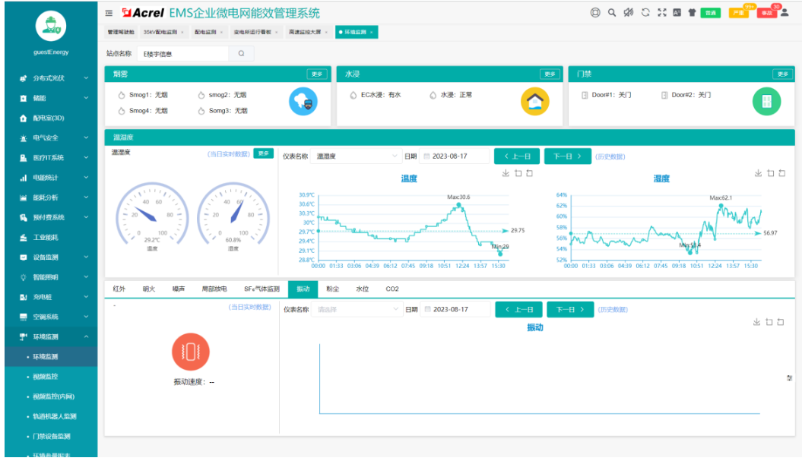Screen dimensions: 802x461
Task: Click 更多 in the 门禁 panel
Action: click(x=782, y=74)
